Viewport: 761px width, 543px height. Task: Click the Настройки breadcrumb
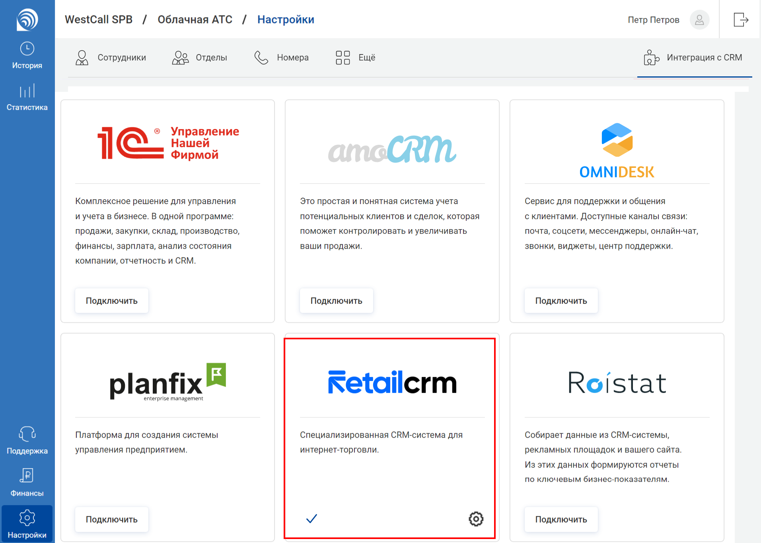(286, 19)
